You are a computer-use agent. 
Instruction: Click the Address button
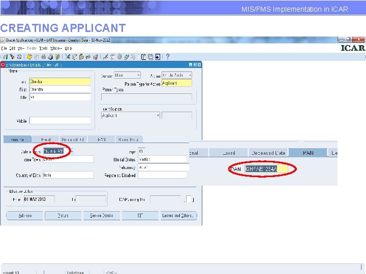coord(25,216)
